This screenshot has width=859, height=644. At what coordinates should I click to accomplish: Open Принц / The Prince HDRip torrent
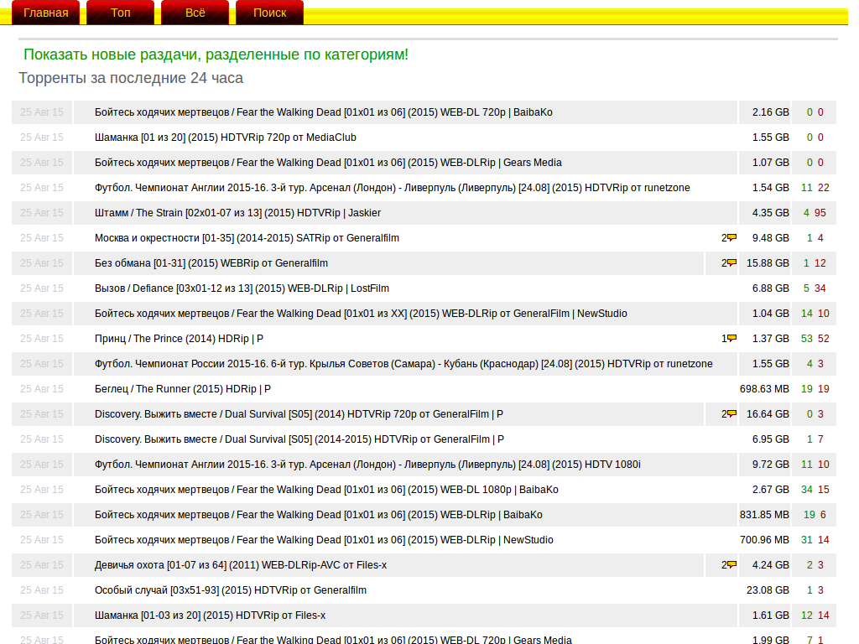(x=180, y=339)
